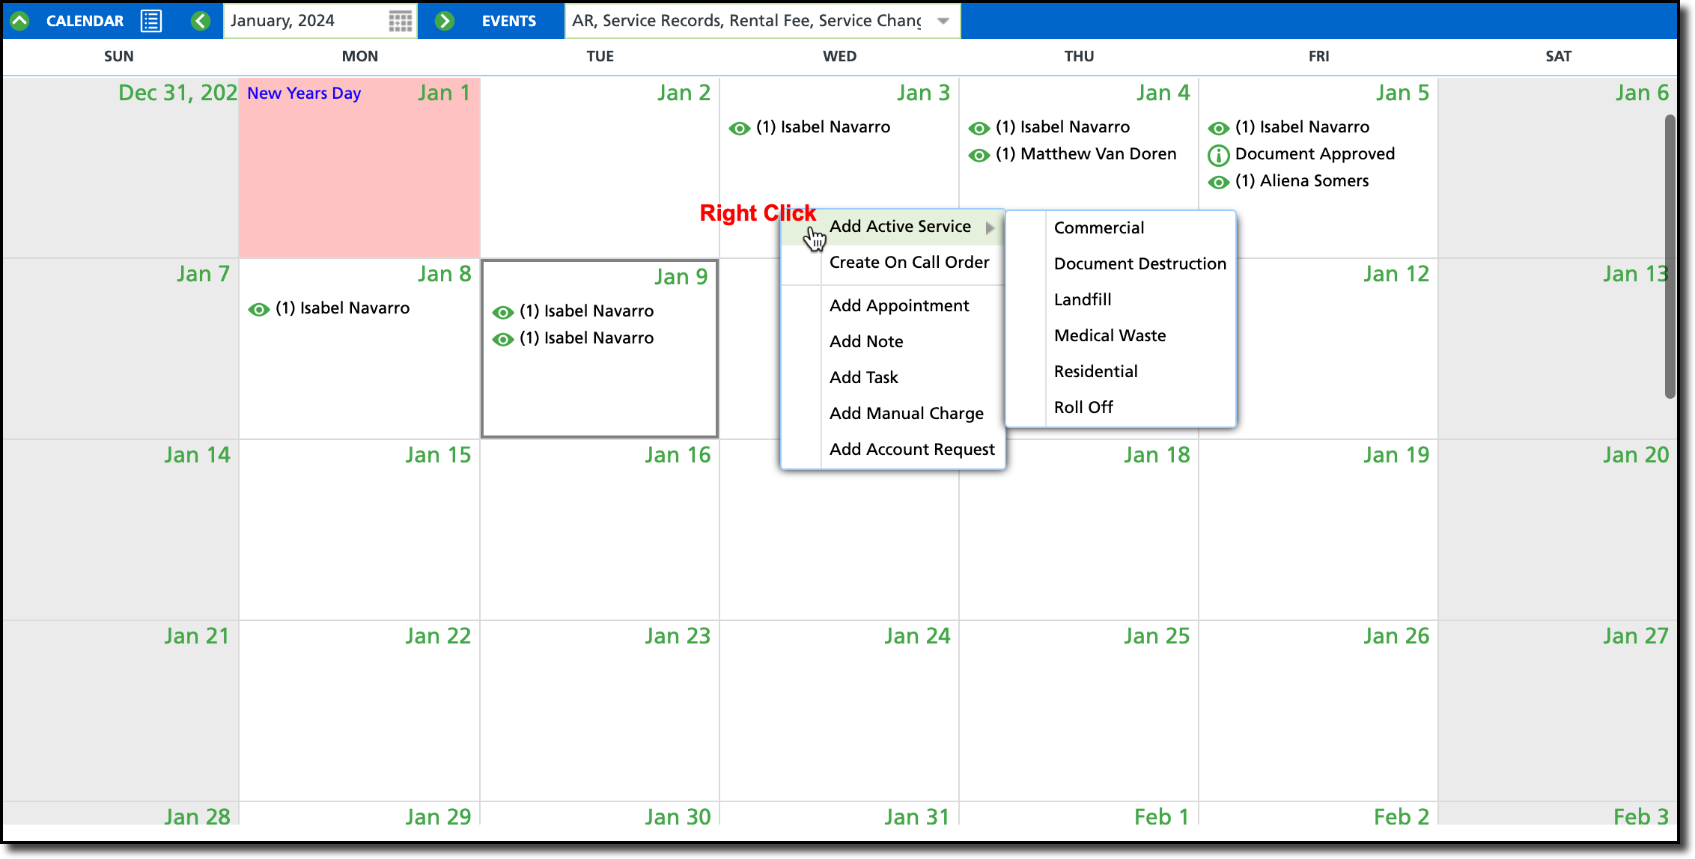Click eye icon for Aliena Somers
The height and width of the screenshot is (859, 1695).
(x=1219, y=182)
